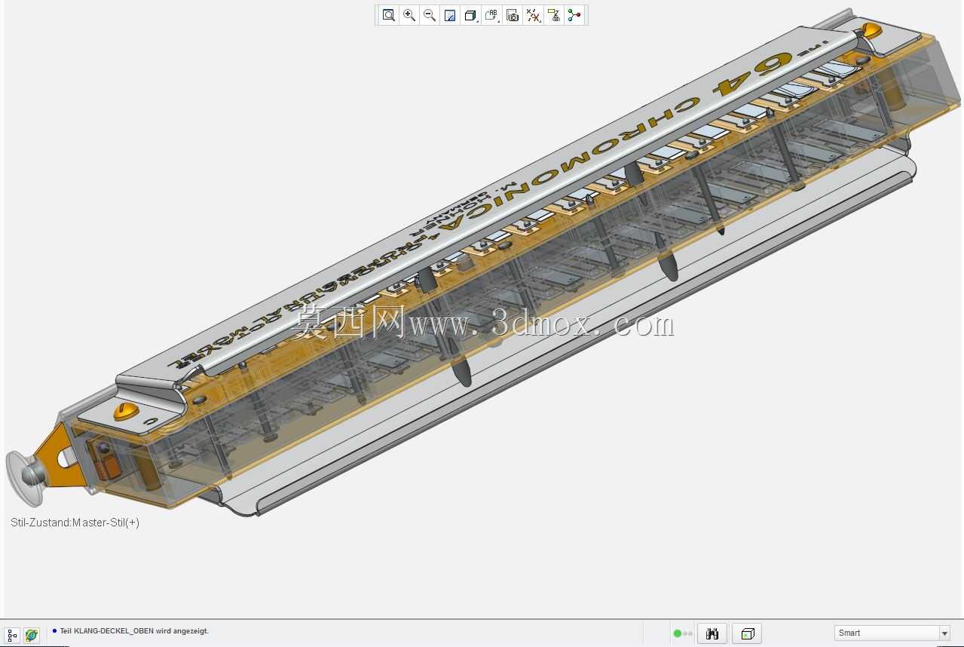Open the Smart selection filter dropdown
Viewport: 964px width, 647px height.
coord(892,633)
